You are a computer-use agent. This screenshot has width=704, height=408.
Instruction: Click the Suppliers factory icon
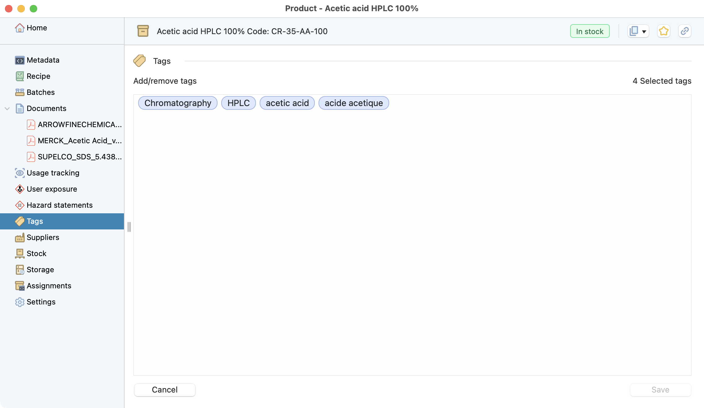pos(20,237)
